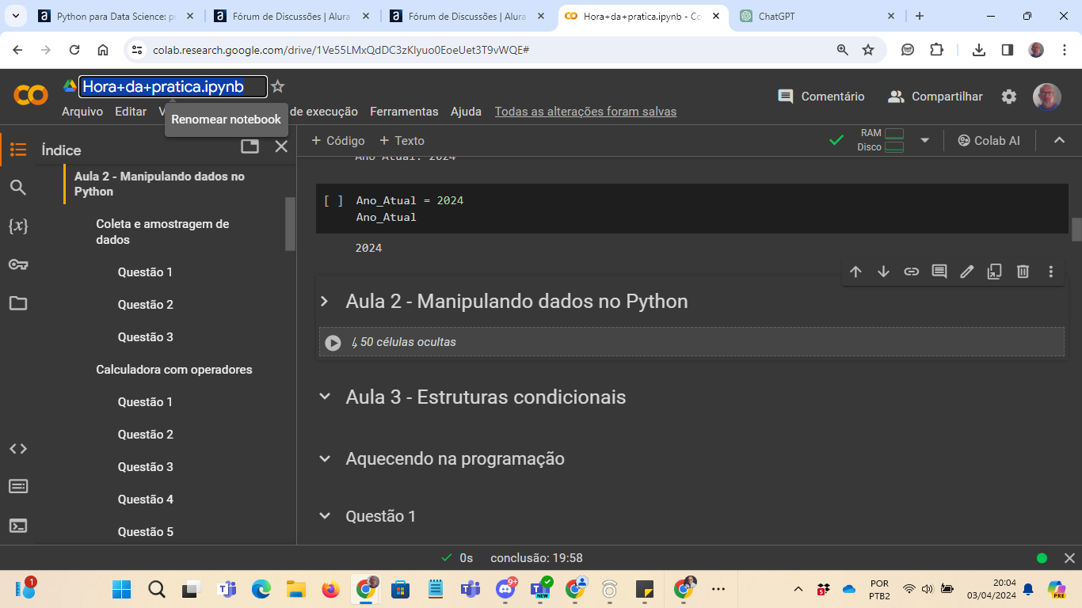Collapse Aquecendo na programação section
1082x608 pixels.
coord(325,458)
